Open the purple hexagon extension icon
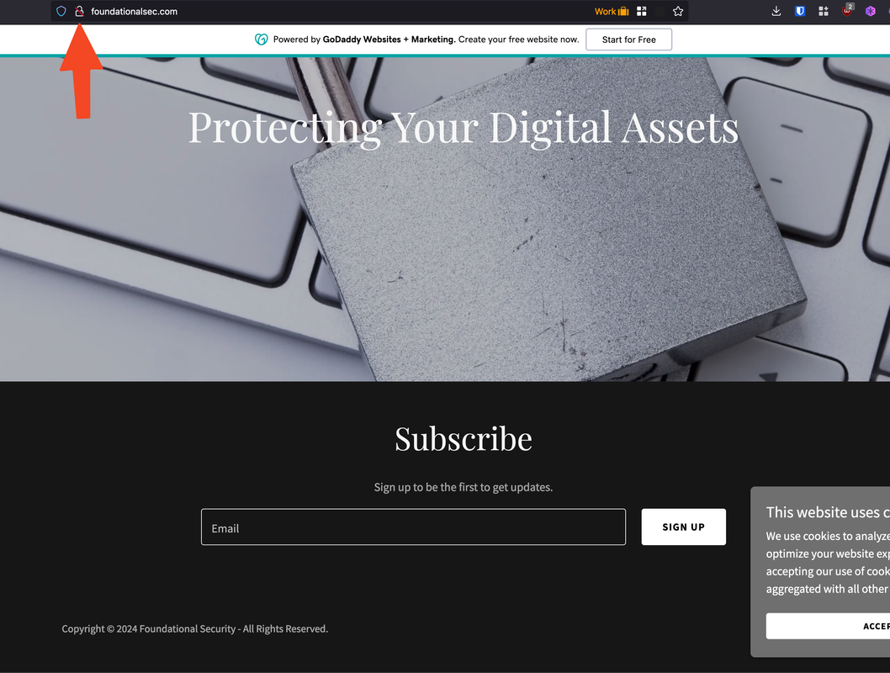 click(x=870, y=11)
